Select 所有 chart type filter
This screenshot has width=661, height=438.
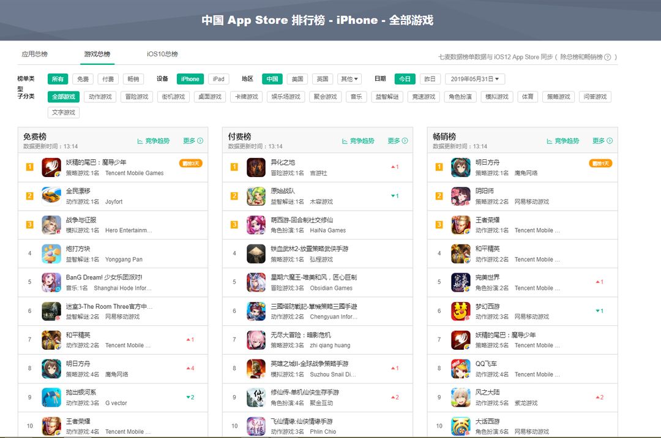click(x=58, y=79)
